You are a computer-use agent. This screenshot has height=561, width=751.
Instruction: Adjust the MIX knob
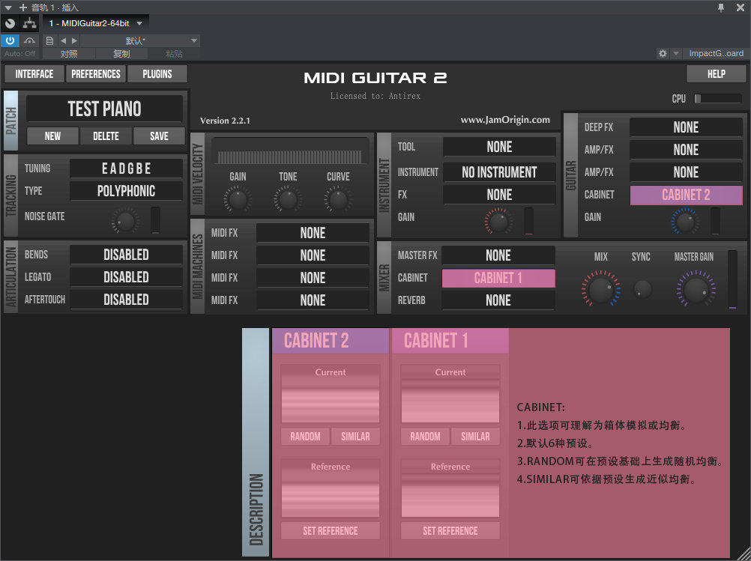(x=600, y=288)
